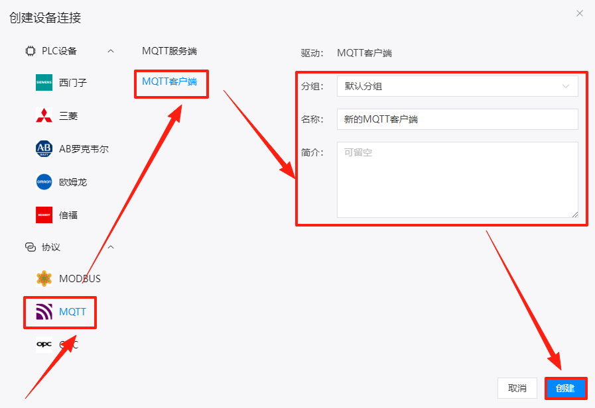Image resolution: width=595 pixels, height=408 pixels.
Task: Select the 西门子 text label
Action: point(73,83)
